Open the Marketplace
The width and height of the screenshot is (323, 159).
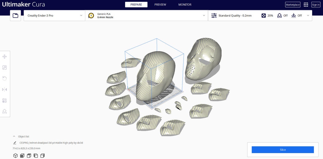point(293,4)
